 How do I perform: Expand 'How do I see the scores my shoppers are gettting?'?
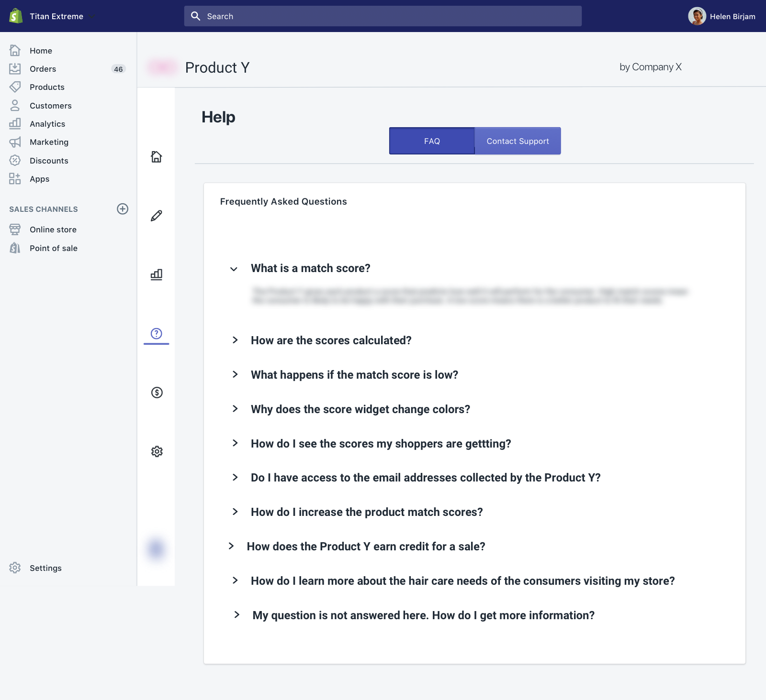(235, 443)
